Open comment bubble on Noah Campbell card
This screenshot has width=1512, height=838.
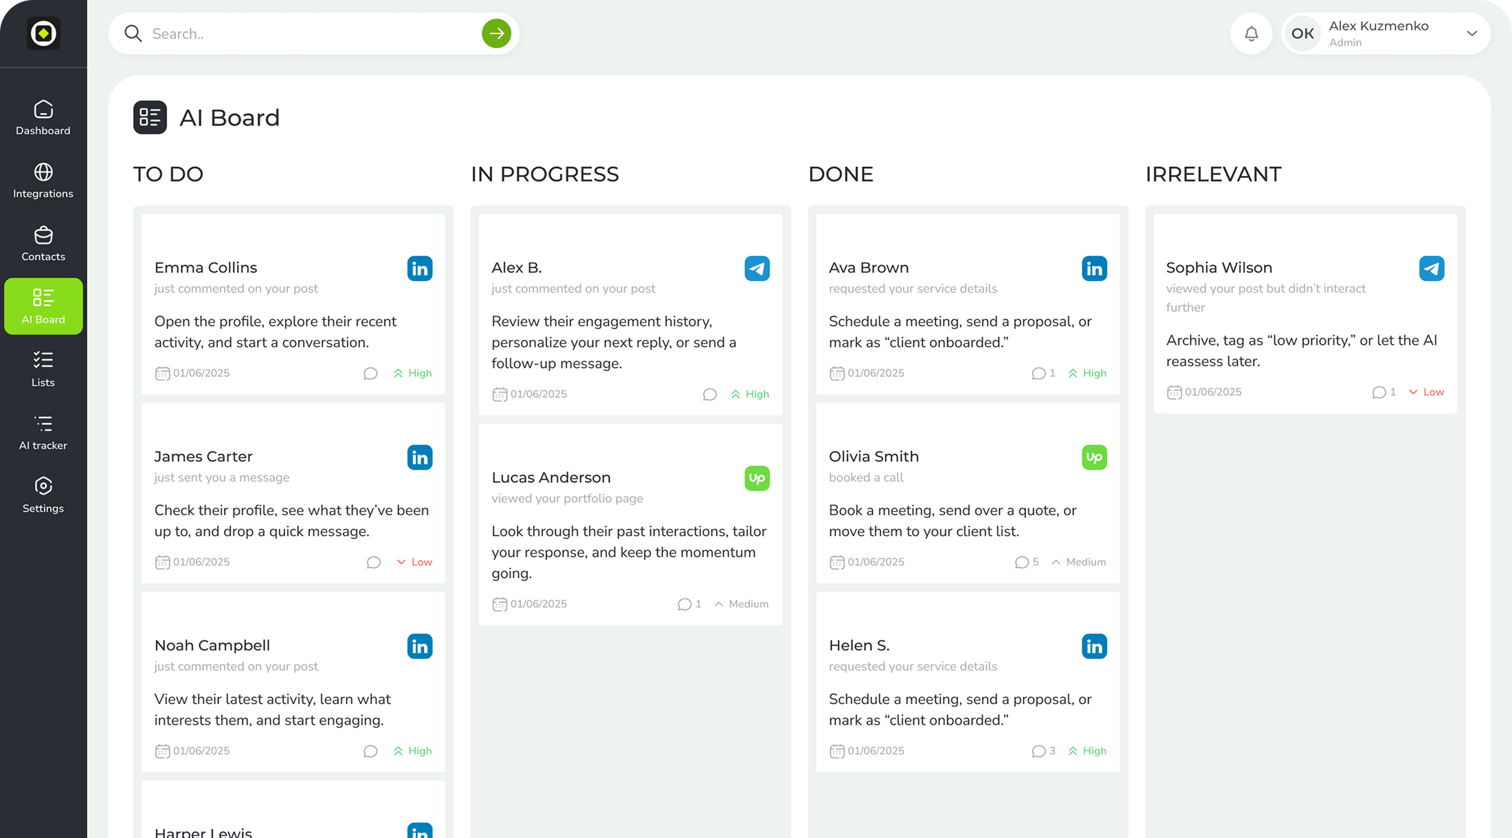370,751
